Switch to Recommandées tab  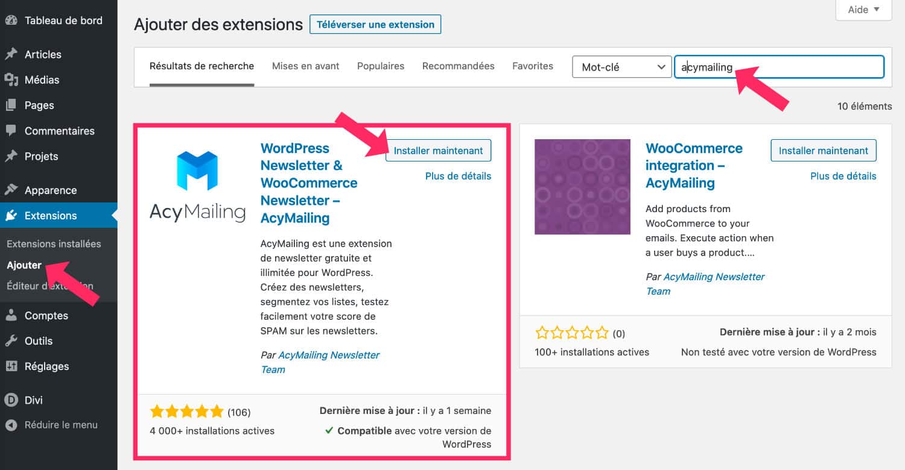459,66
